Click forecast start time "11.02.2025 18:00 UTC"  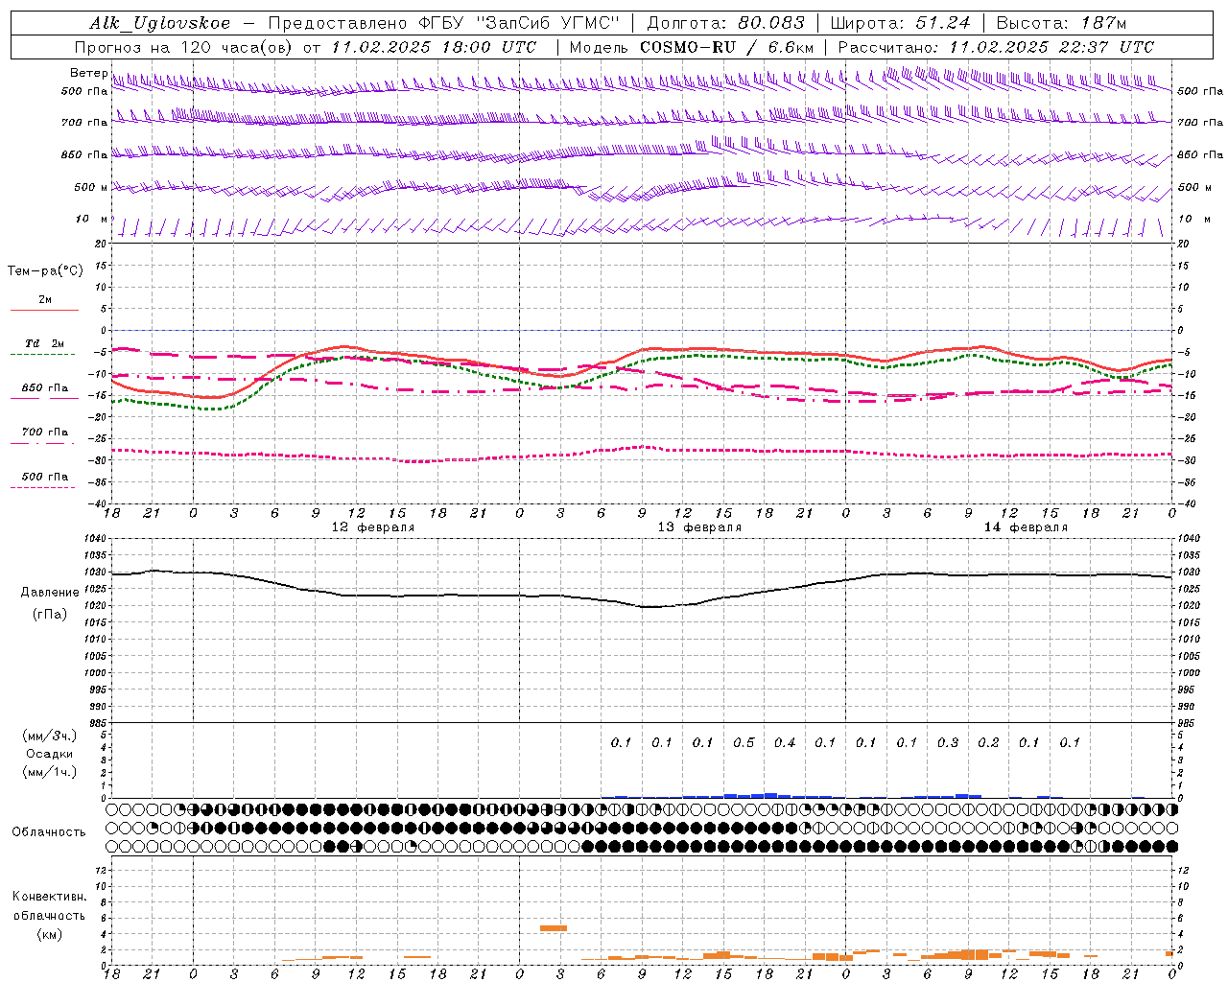point(435,47)
